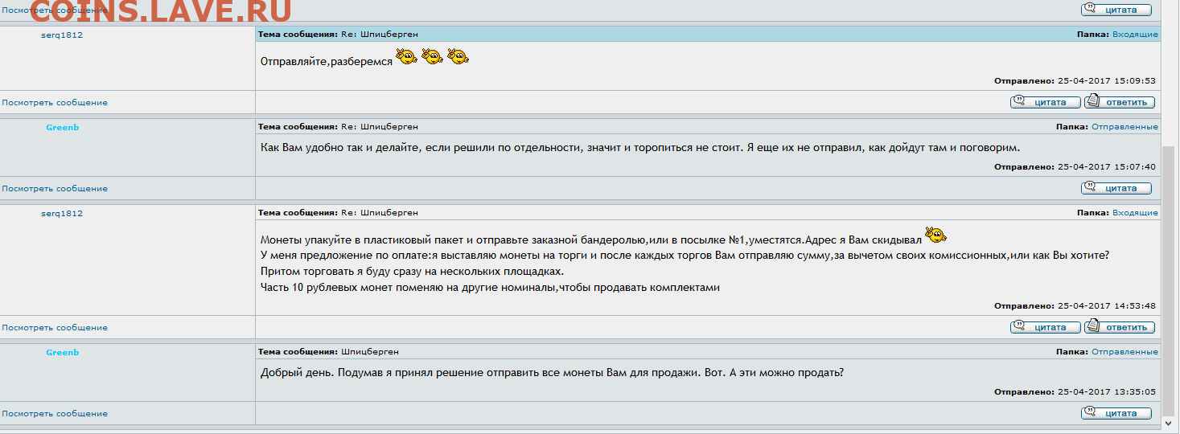Click the line 'Часть 10 рублевых монет поменяю'
This screenshot has height=434, width=1180.
[x=490, y=288]
